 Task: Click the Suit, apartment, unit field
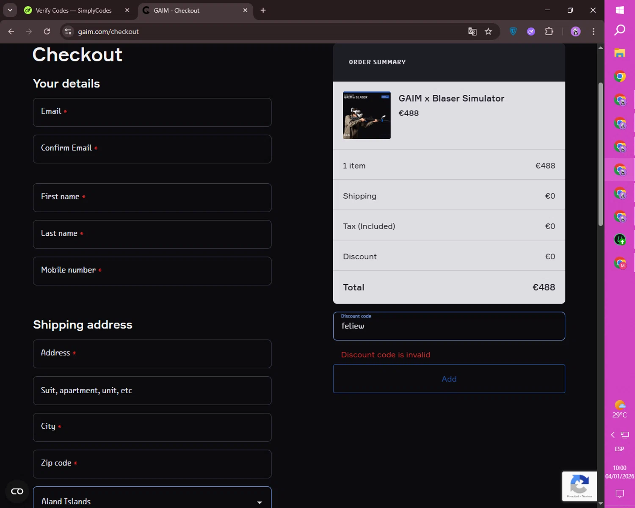pyautogui.click(x=152, y=391)
